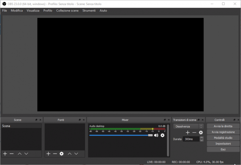Remove selected scene with minus icon
241x165 pixels.
[x=12, y=154]
